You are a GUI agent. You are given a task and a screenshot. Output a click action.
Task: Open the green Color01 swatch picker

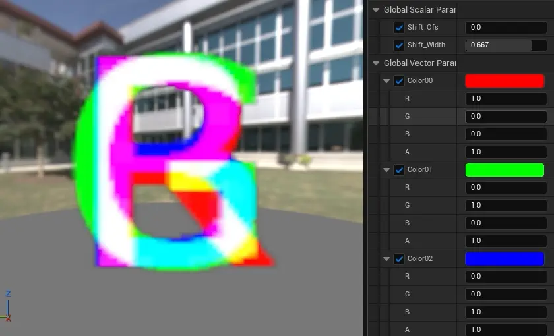point(505,170)
